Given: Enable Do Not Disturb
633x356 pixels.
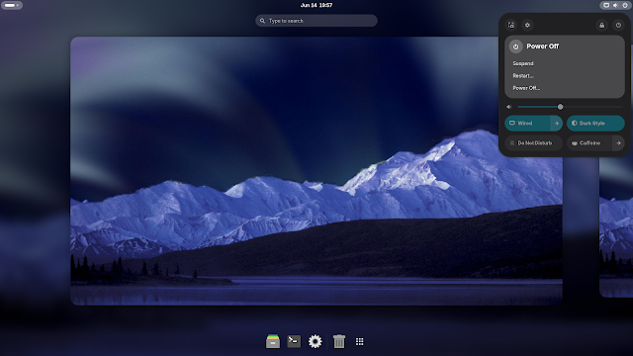Looking at the screenshot, I should click(x=534, y=142).
